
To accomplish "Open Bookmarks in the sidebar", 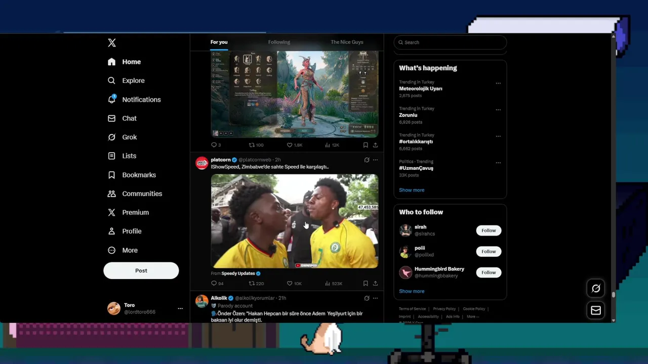I will point(132,175).
